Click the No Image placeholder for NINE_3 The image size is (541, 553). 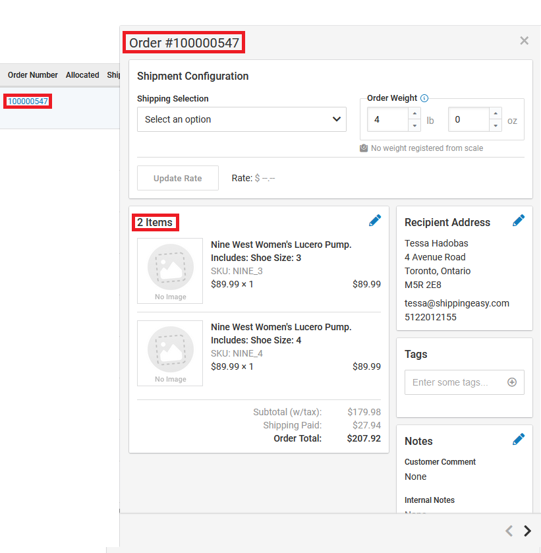coord(169,271)
